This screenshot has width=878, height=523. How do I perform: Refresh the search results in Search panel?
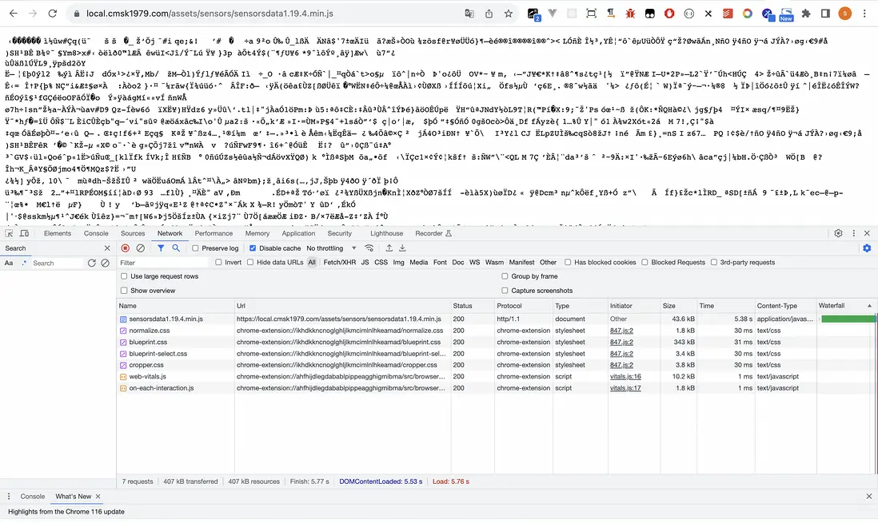pyautogui.click(x=92, y=263)
